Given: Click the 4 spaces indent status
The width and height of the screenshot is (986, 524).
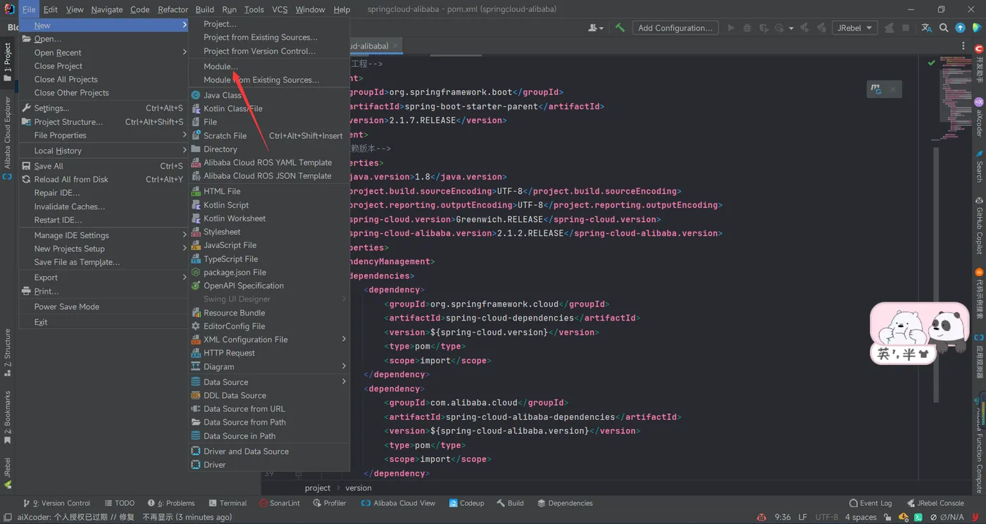Looking at the screenshot, I should click(861, 517).
